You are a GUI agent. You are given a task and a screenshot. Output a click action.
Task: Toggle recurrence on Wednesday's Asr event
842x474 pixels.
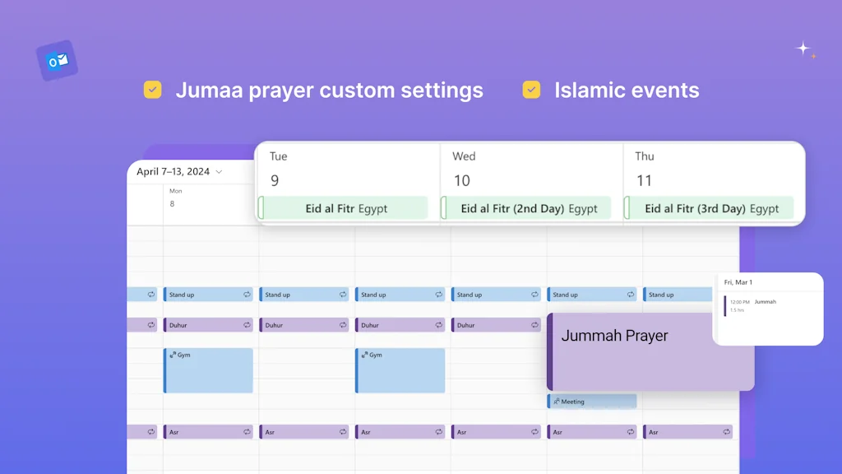coord(437,432)
